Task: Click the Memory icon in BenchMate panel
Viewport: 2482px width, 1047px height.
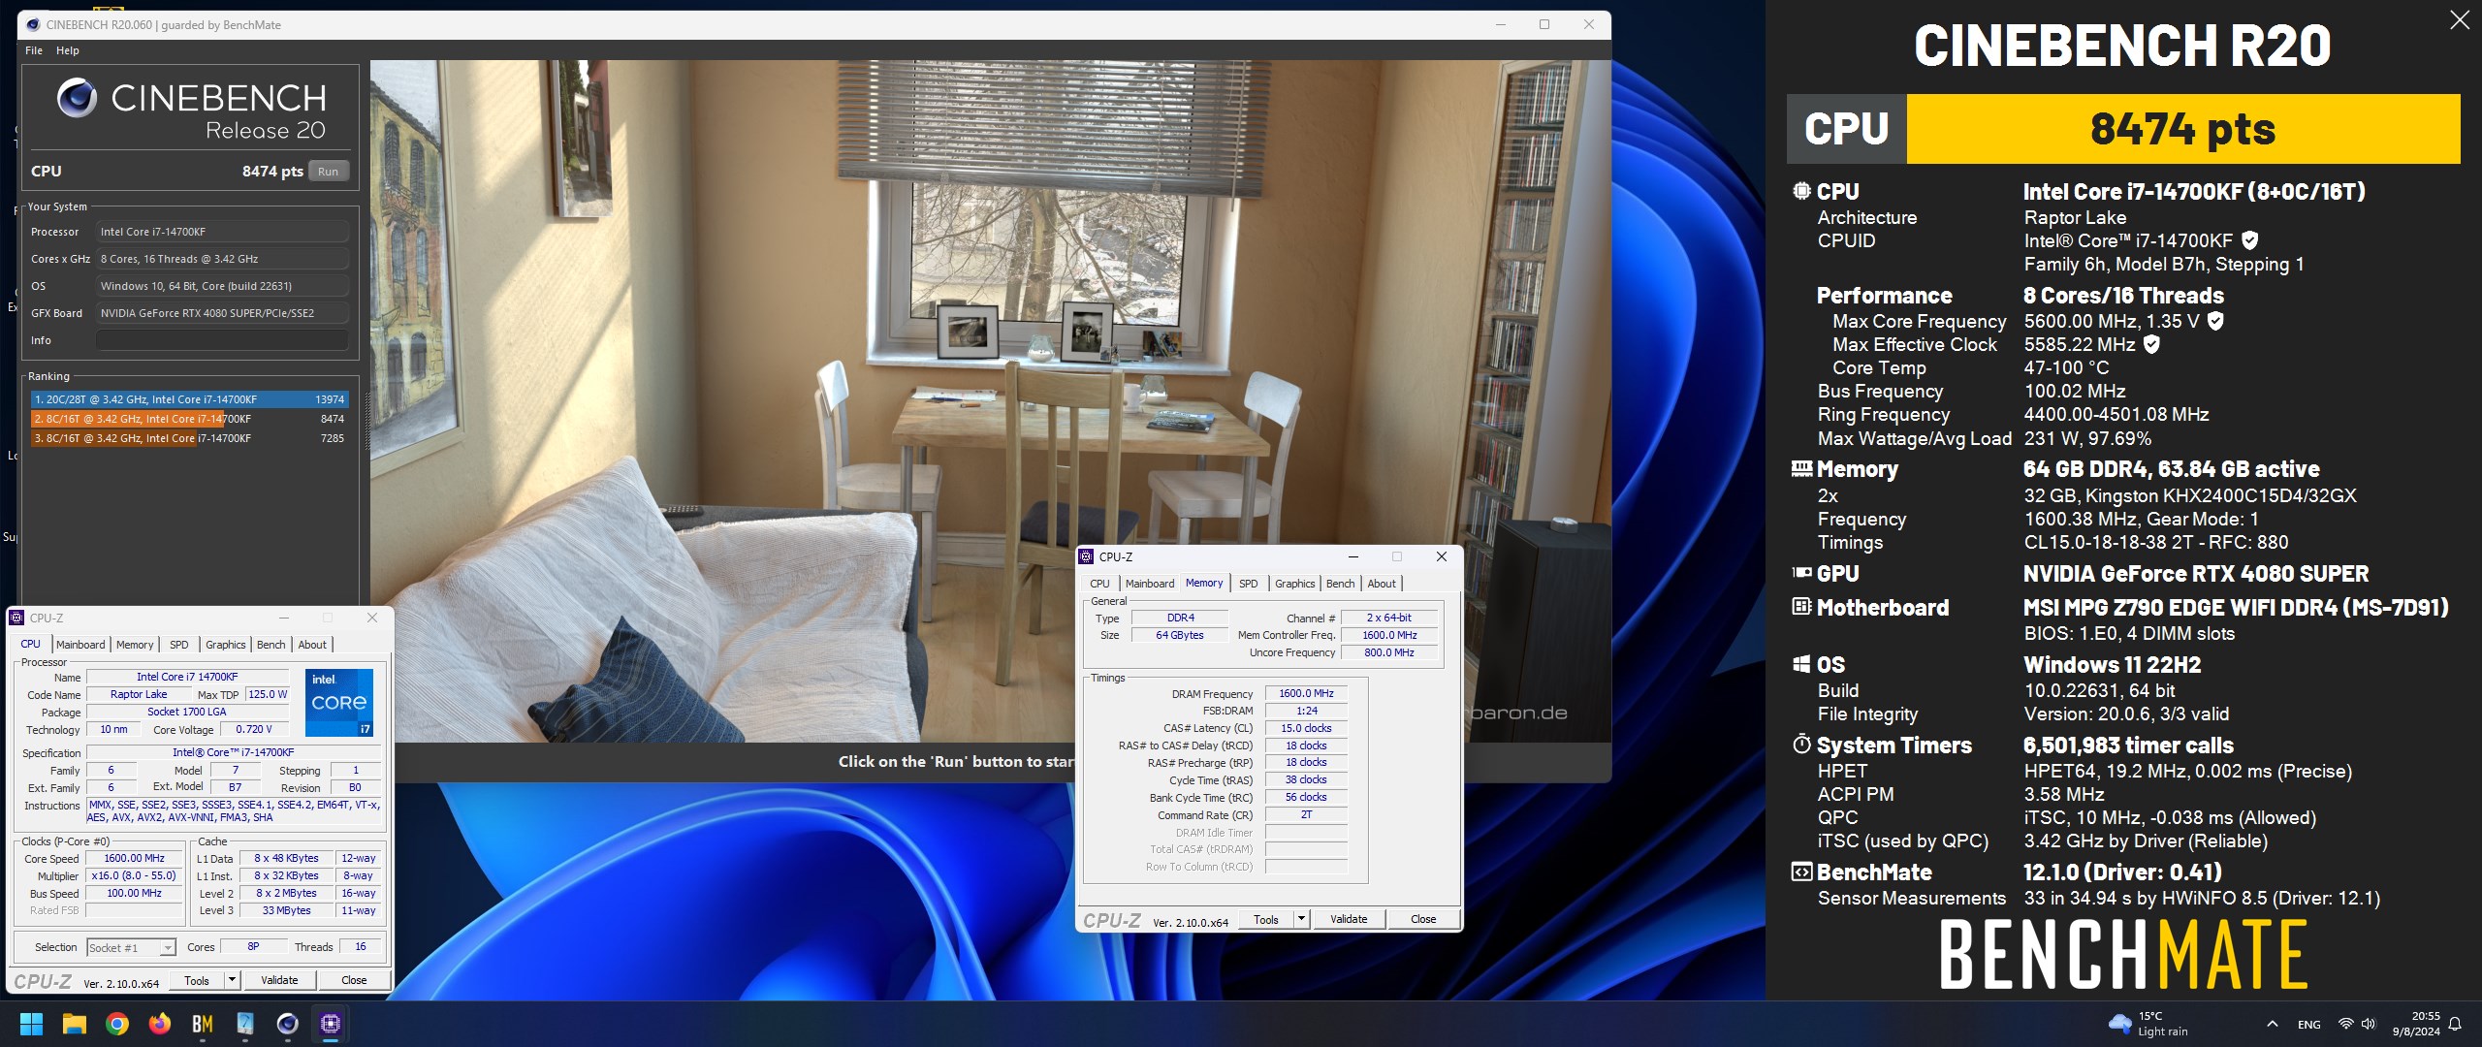Action: coord(1801,469)
